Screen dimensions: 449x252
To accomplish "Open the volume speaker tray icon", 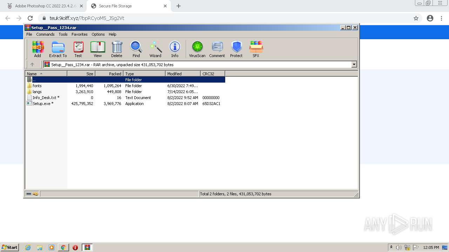I will pos(399,247).
